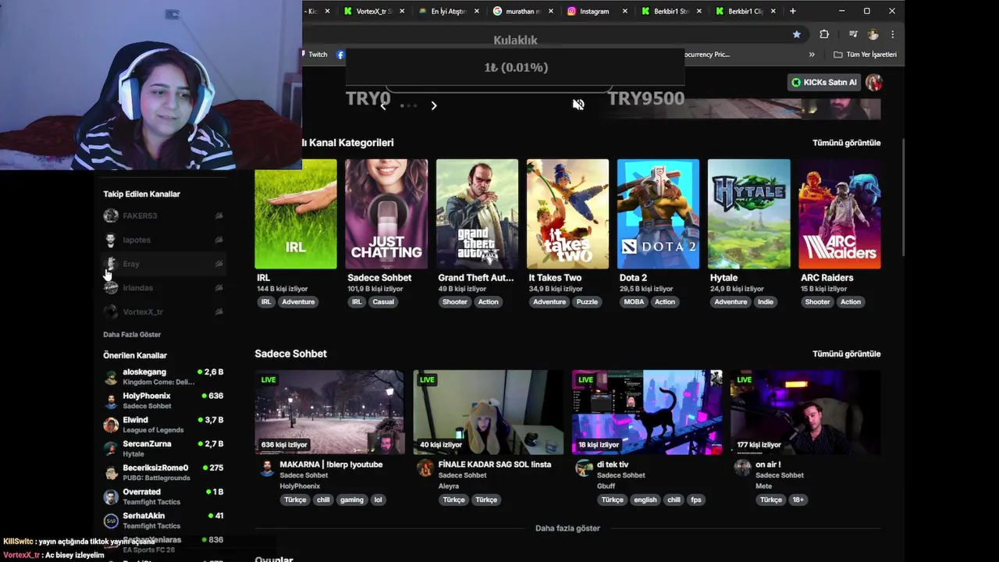Click FAKER53 offline status icon
The height and width of the screenshot is (562, 999).
tap(219, 215)
